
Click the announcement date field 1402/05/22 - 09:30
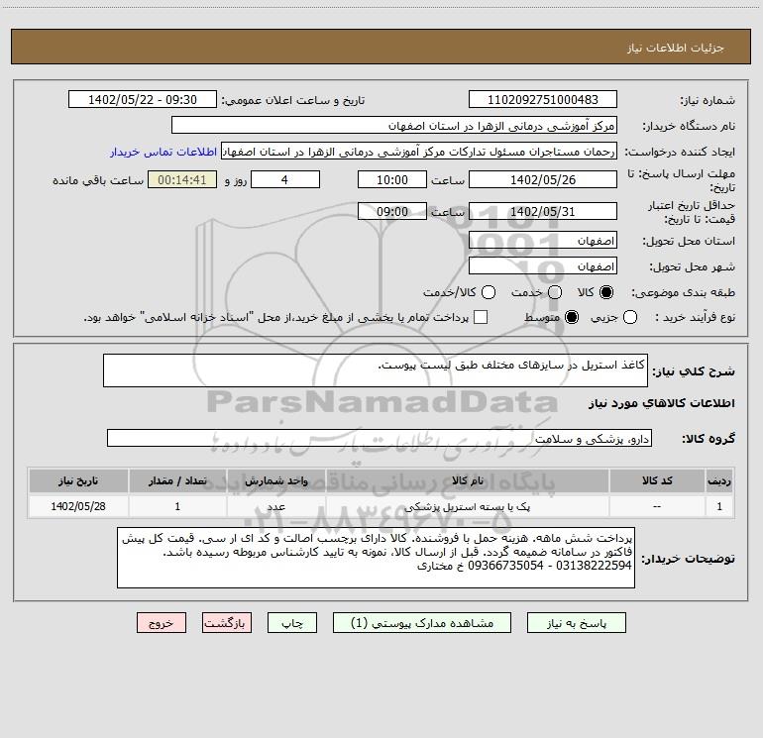pos(143,99)
